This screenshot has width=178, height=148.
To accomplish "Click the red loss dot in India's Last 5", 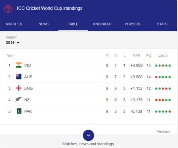I will [163, 66].
